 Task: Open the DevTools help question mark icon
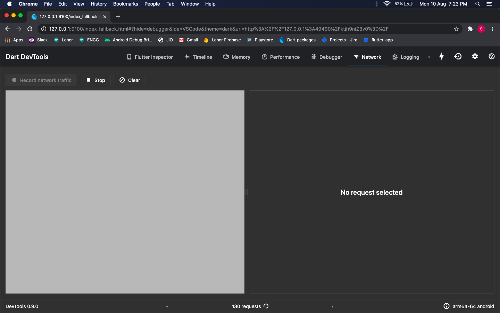coord(491,56)
